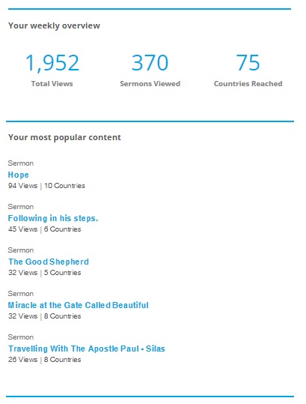Click the 32 Views | 5 Countries stats
The image size is (306, 404).
coord(44,273)
